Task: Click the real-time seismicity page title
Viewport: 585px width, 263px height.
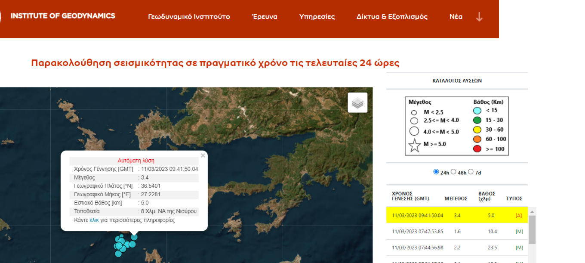Action: pos(215,63)
